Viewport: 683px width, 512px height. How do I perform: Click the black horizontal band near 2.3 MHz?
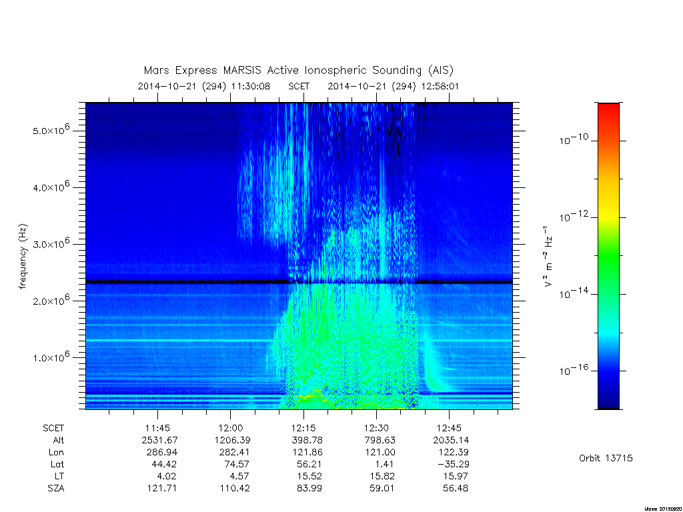[x=299, y=282]
